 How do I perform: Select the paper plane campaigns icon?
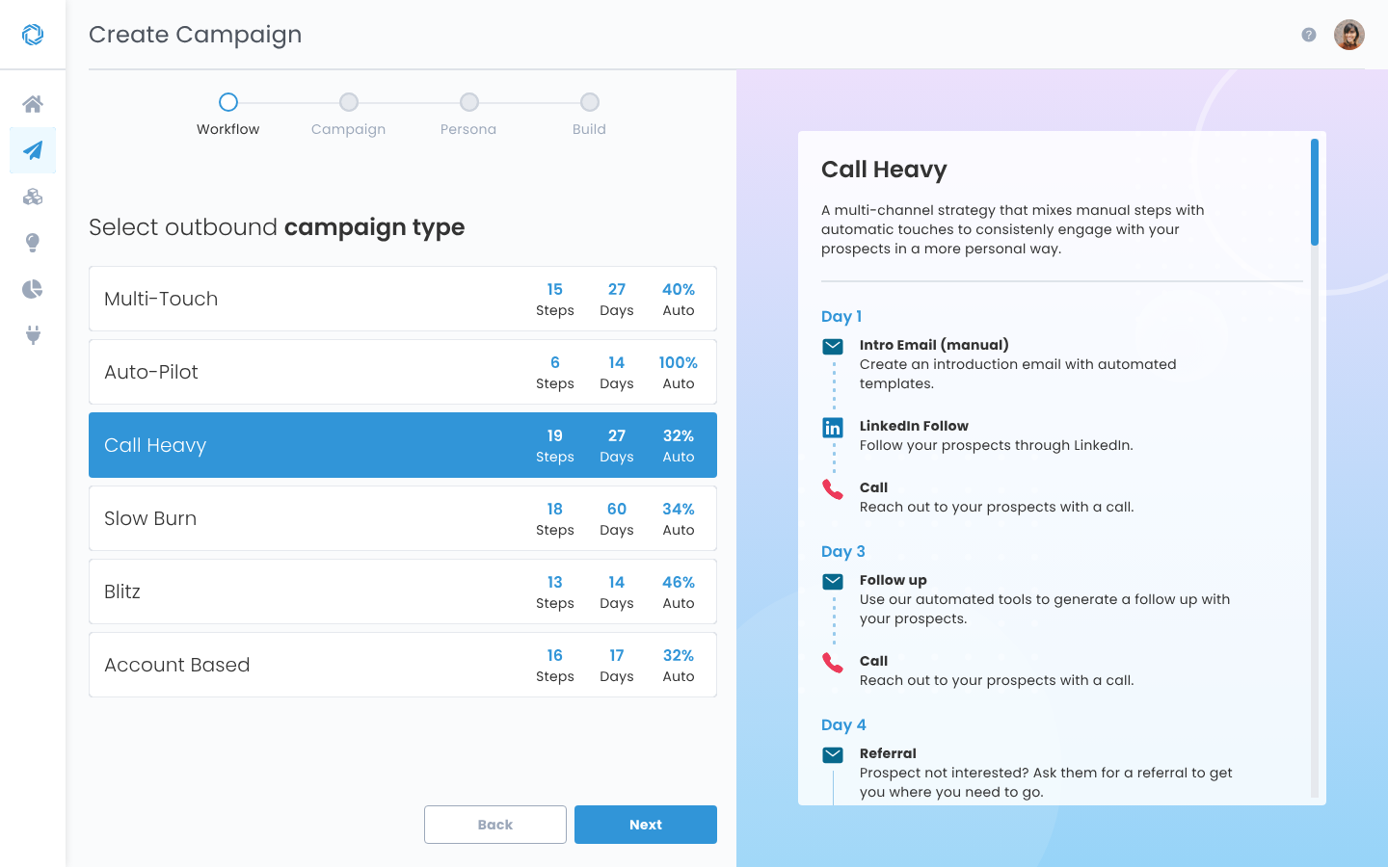33,150
